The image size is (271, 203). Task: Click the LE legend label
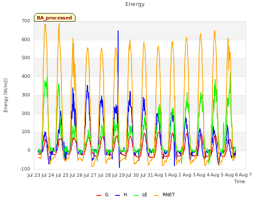tap(145, 195)
